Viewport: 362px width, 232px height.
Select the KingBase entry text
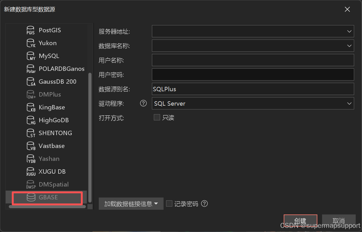pos(52,108)
